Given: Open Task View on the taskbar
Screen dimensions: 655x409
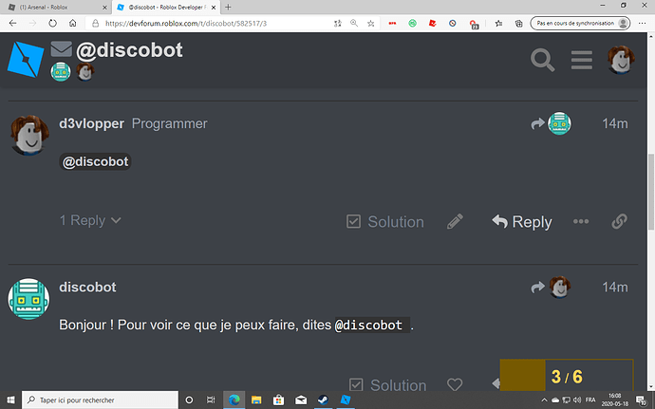Looking at the screenshot, I should pyautogui.click(x=211, y=400).
